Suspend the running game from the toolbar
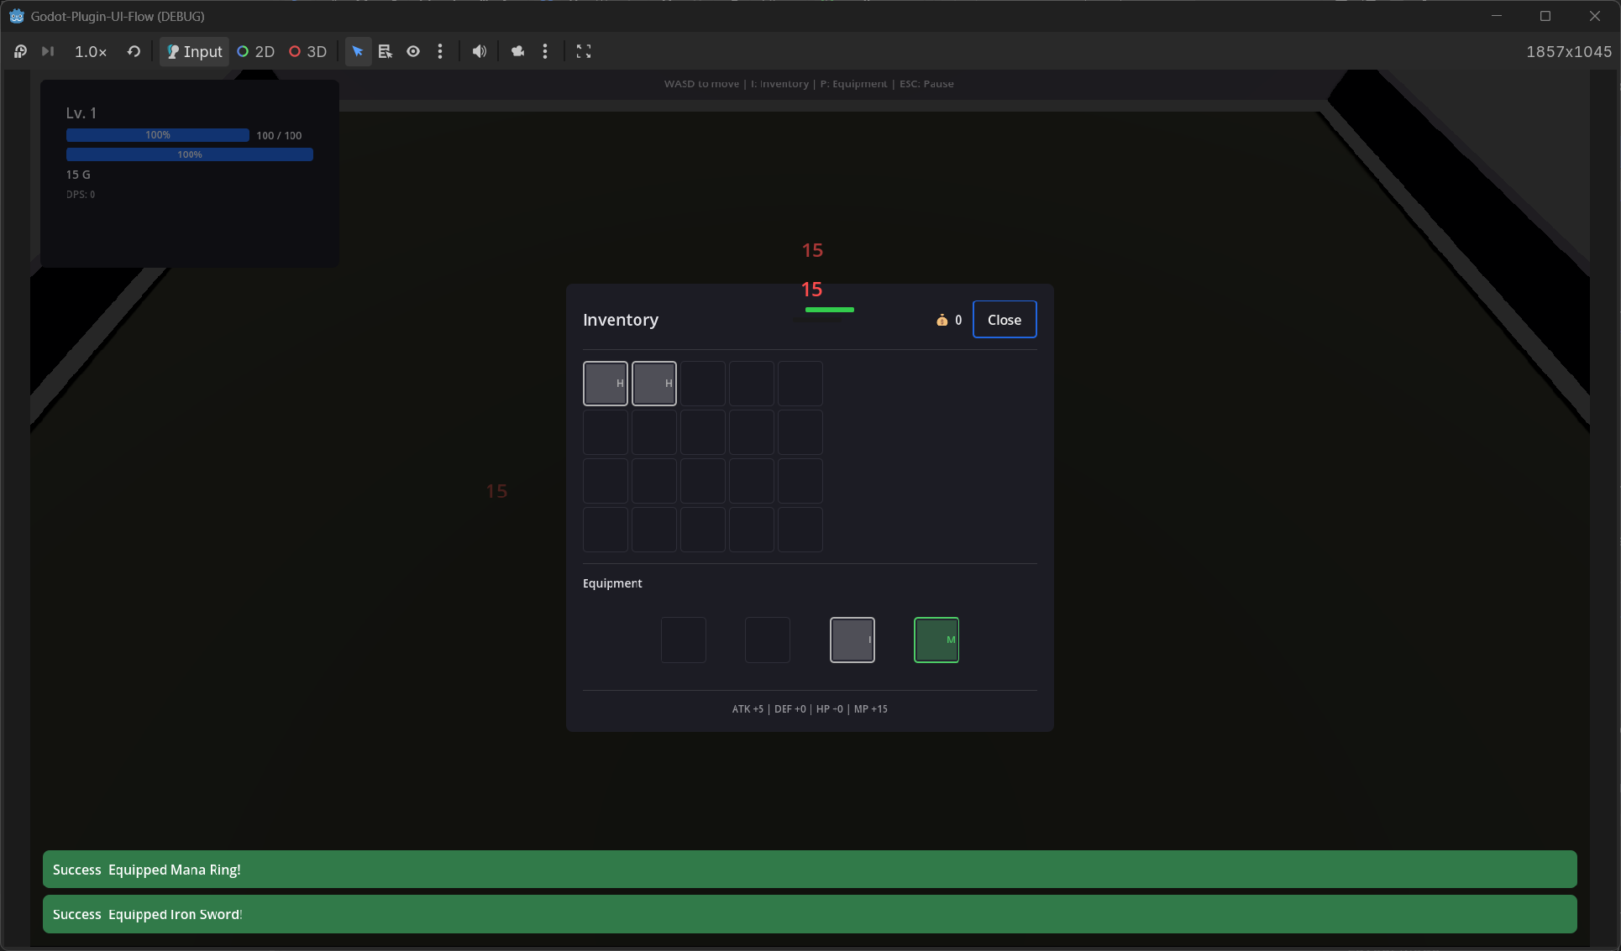The width and height of the screenshot is (1621, 951). click(20, 51)
